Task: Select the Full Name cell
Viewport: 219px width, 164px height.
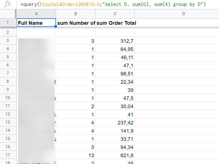Action: [36, 23]
